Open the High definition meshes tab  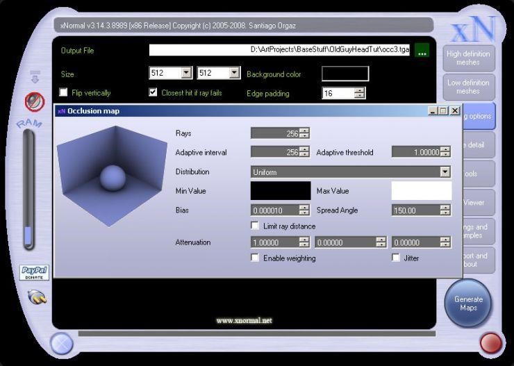[x=468, y=58]
